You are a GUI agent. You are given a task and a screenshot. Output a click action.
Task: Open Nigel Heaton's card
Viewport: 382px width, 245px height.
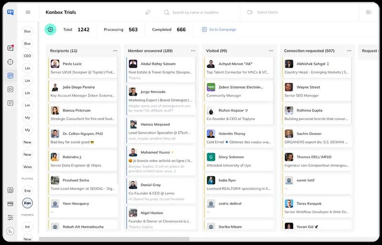[161, 218]
